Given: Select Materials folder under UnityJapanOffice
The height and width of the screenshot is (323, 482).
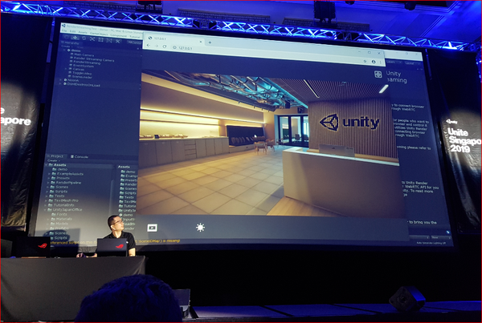Looking at the screenshot, I should pos(62,219).
